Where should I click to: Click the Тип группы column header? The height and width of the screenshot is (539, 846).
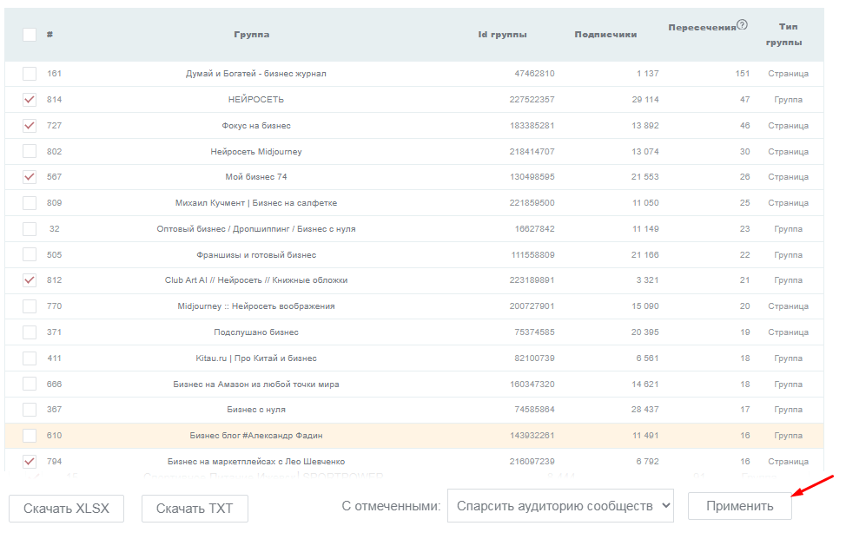tap(788, 35)
